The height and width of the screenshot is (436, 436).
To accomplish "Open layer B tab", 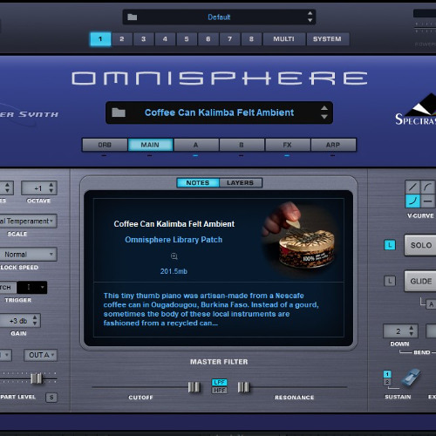I will 242,145.
